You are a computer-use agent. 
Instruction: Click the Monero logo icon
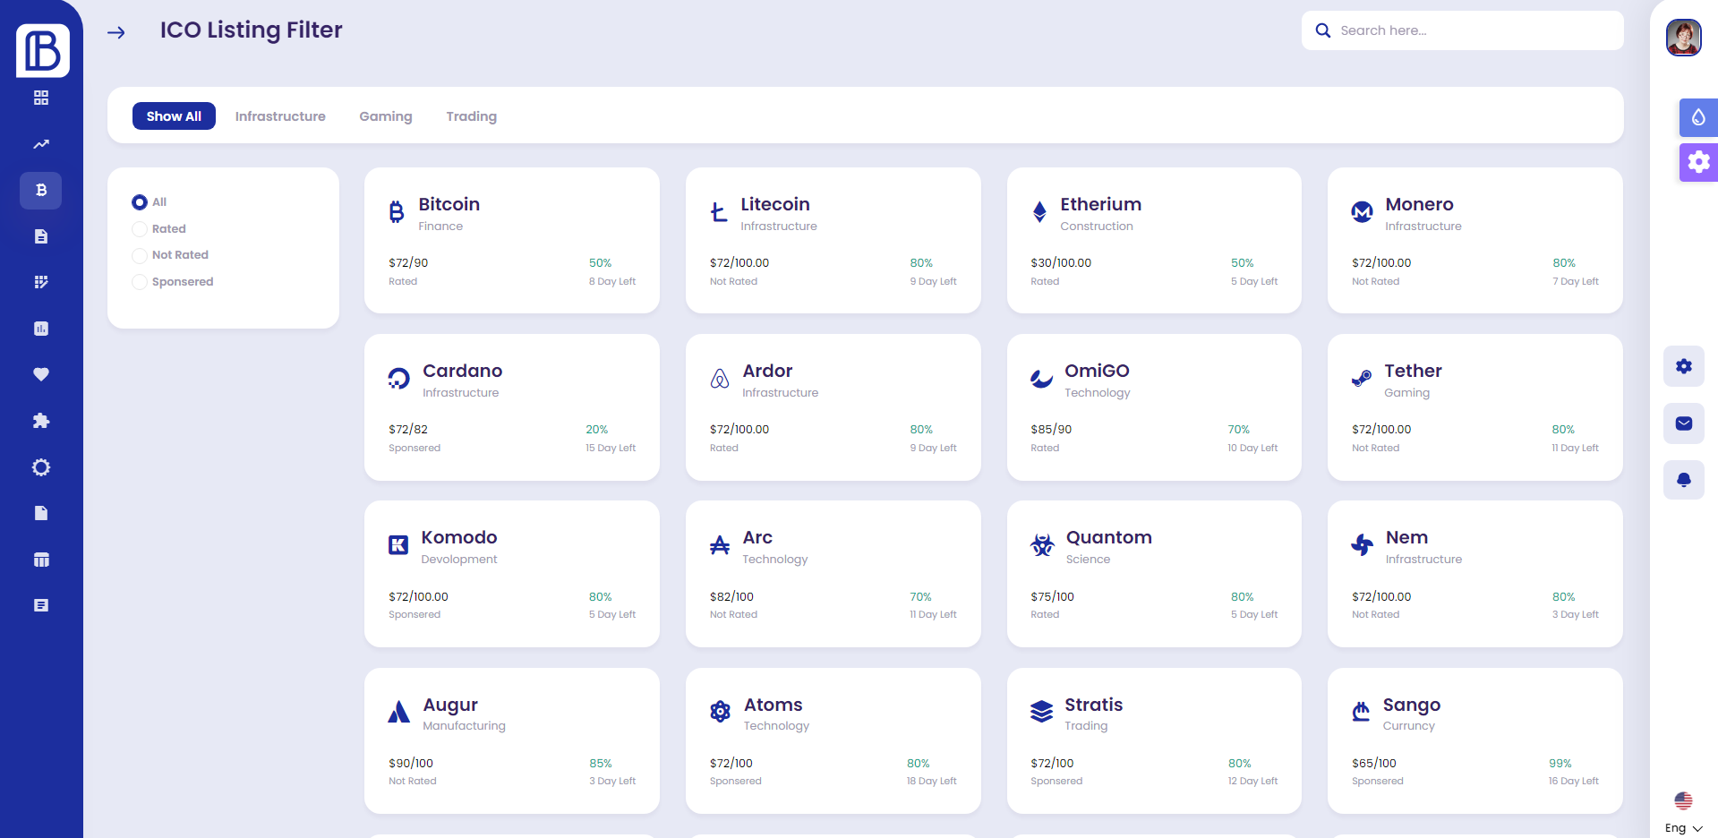(1362, 212)
